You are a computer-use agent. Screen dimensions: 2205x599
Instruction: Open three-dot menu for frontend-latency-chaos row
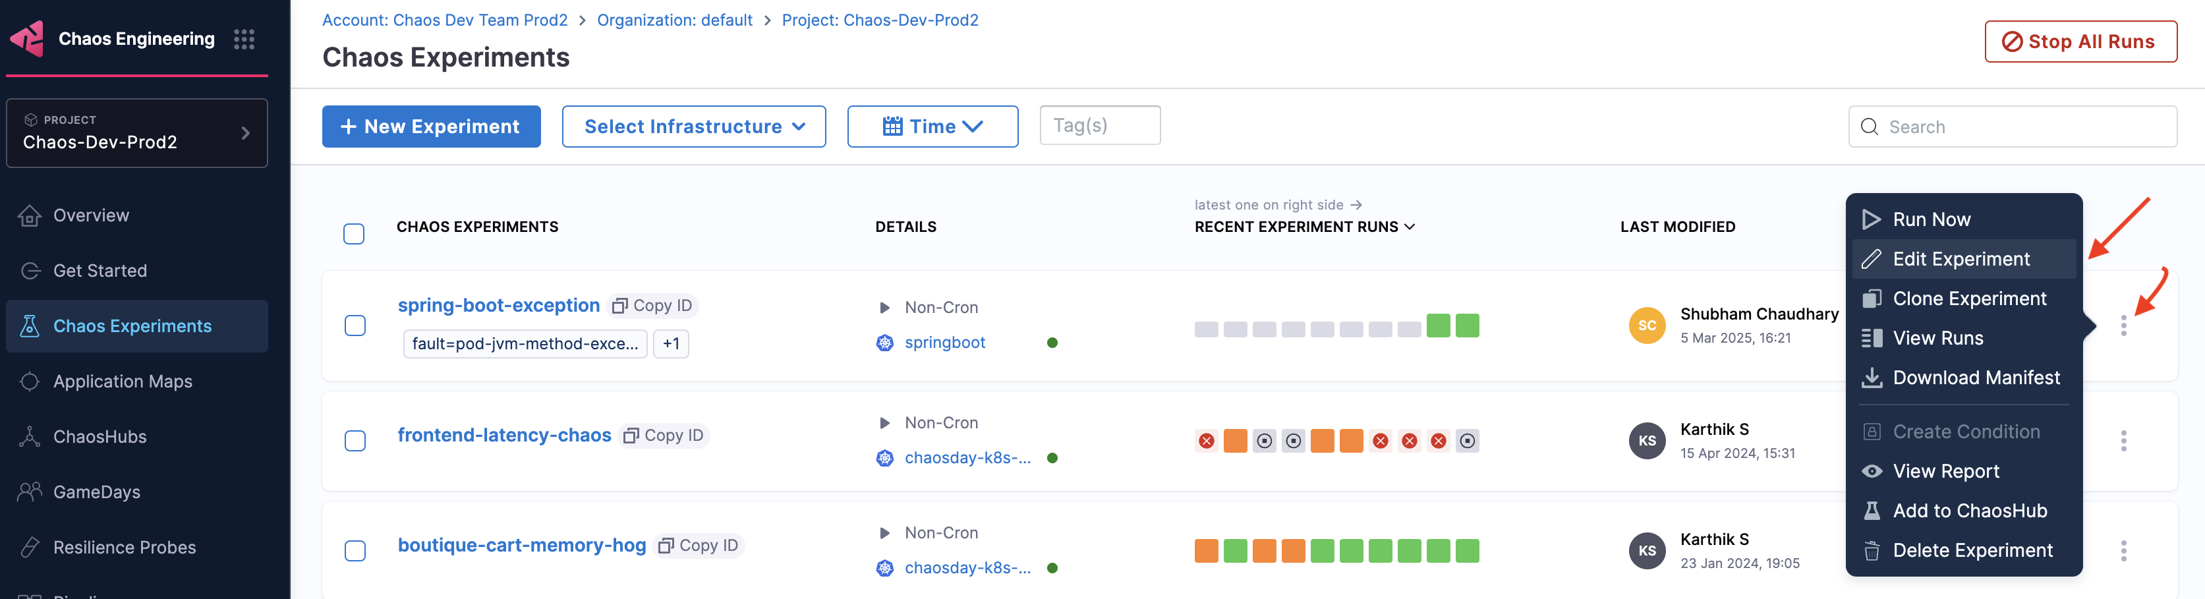[x=2123, y=441]
